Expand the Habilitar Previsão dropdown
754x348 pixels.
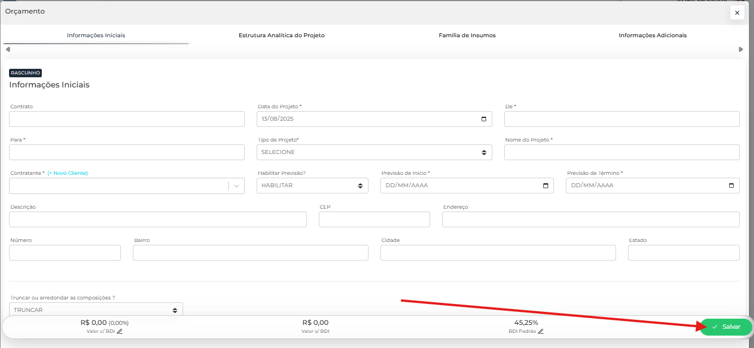(x=312, y=186)
